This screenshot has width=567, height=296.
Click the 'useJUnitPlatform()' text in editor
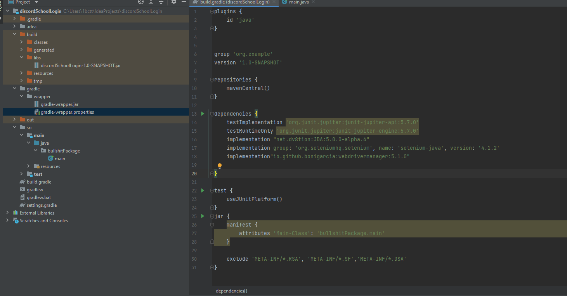tap(255, 199)
